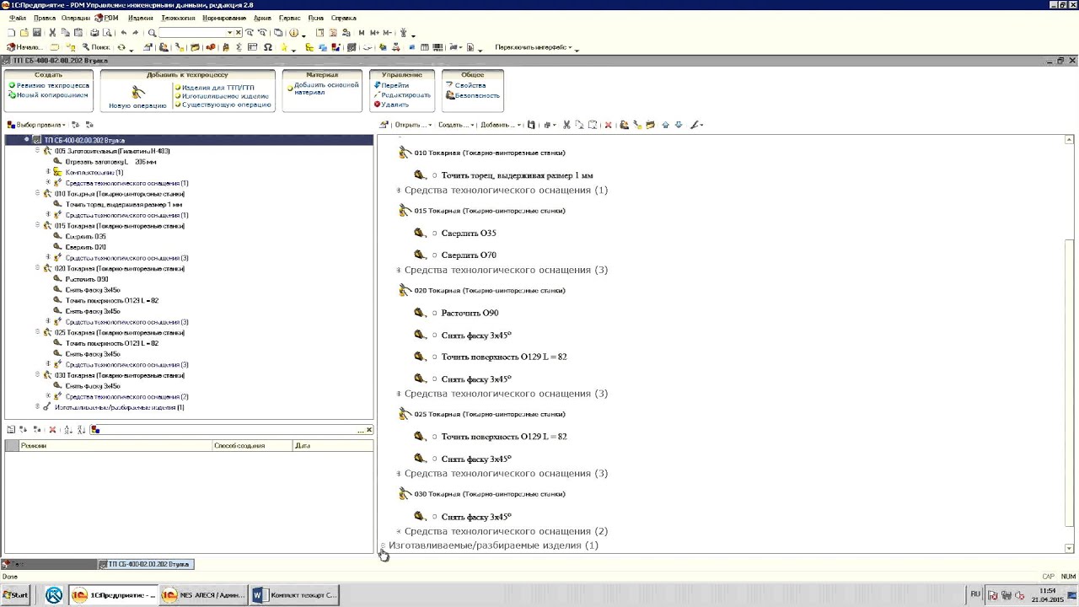Click the Windows Start button
1079x607 pixels.
click(x=15, y=595)
